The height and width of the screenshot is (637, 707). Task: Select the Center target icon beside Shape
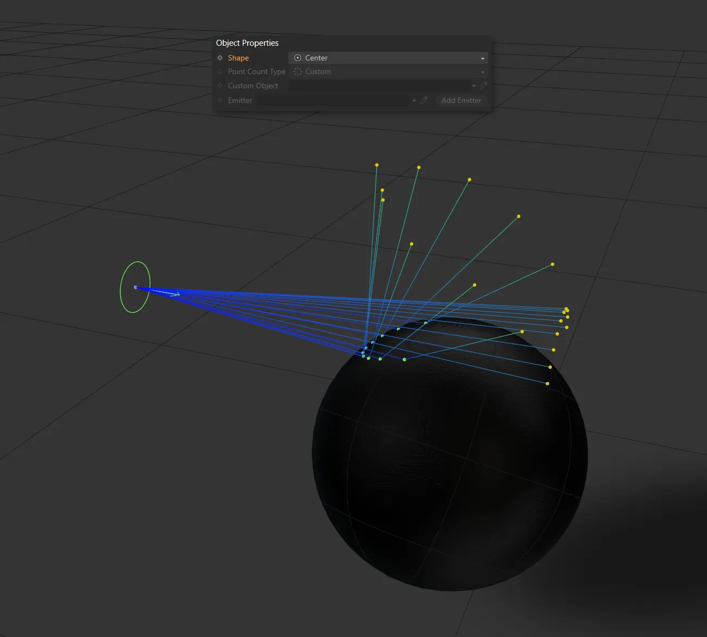coord(298,58)
